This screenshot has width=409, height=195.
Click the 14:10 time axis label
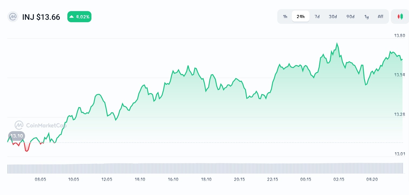pos(140,179)
